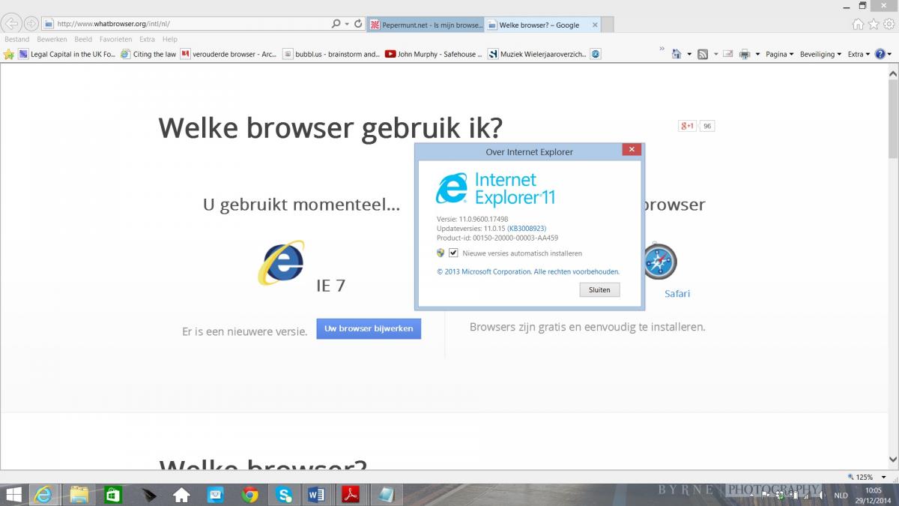Click the Internet Explorer IE 7 logo on page
Screen dimensions: 899x506
click(281, 262)
